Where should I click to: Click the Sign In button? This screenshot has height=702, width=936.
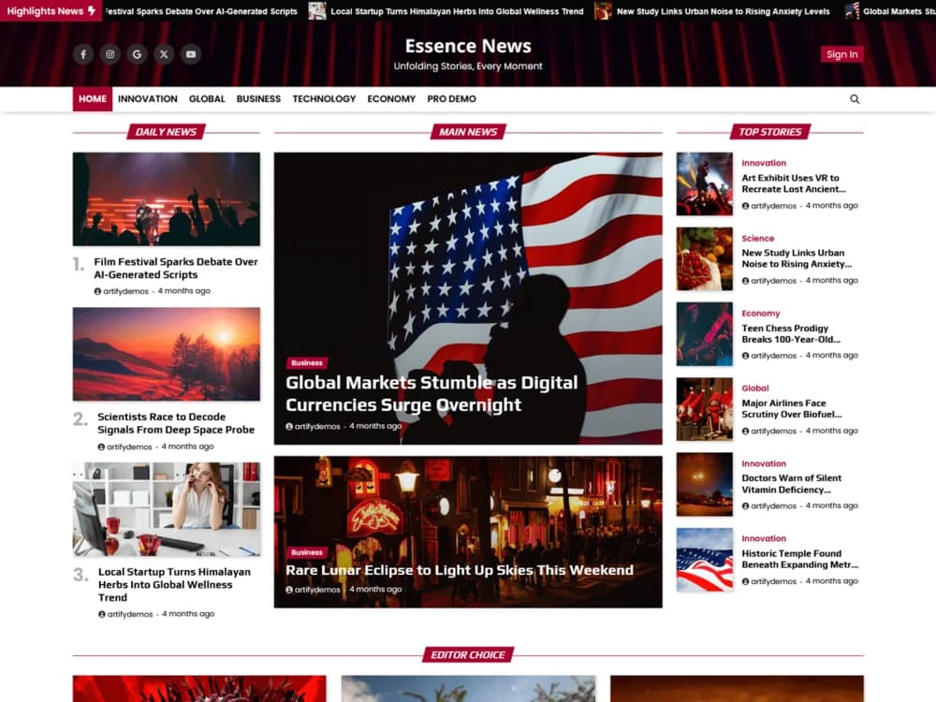coord(841,54)
